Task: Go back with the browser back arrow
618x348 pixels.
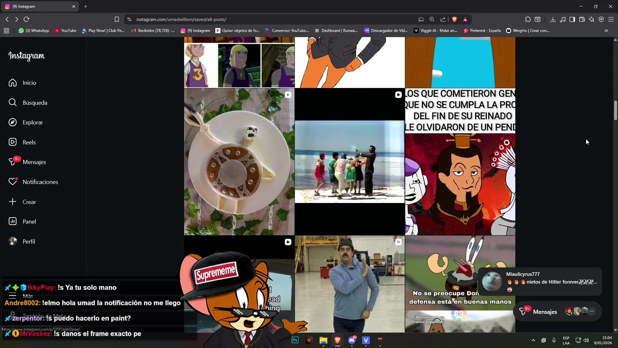Action: point(7,19)
